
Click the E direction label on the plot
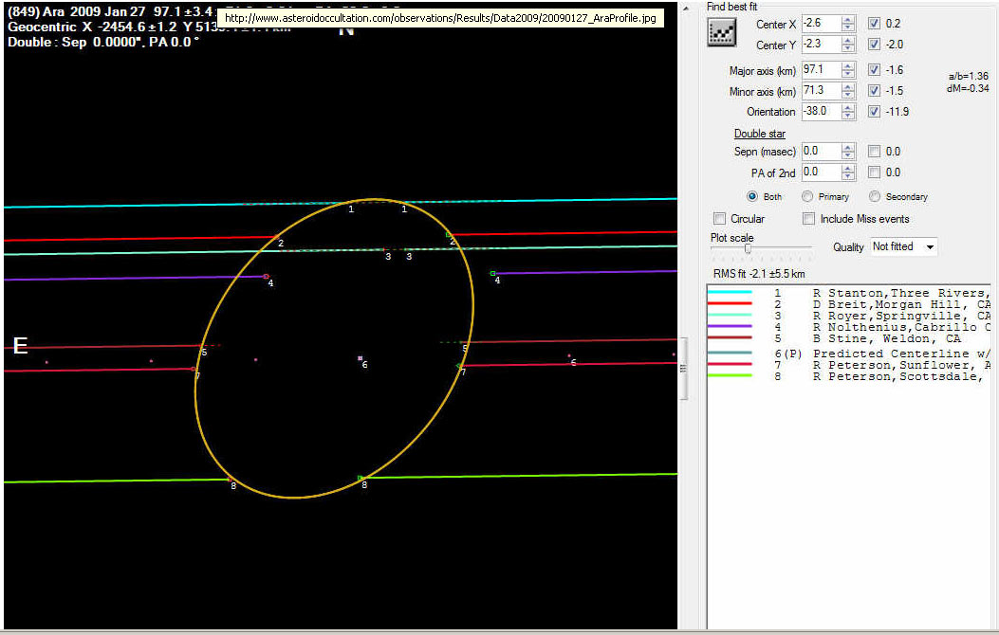[x=20, y=346]
